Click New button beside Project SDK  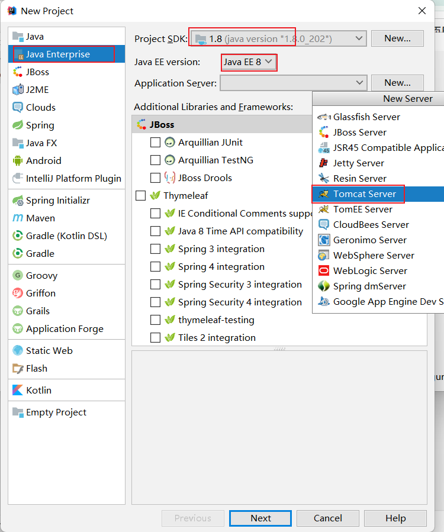click(397, 38)
